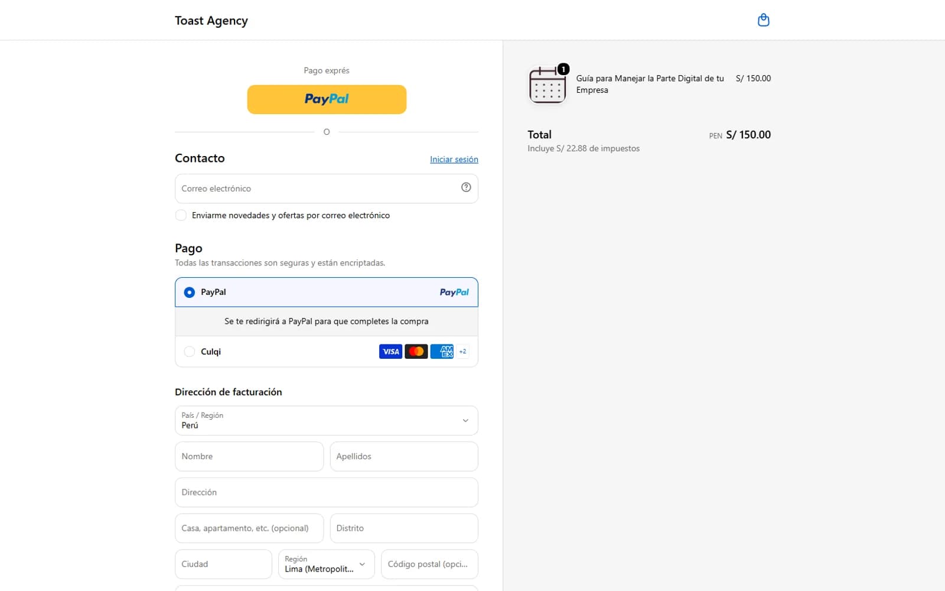Click the Mastercard logo
Viewport: 945px width, 591px height.
(416, 352)
